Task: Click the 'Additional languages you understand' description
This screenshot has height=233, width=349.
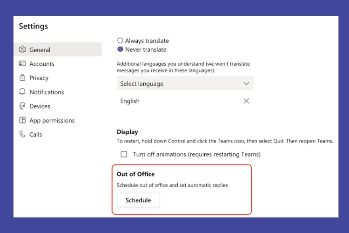Action: [x=183, y=67]
